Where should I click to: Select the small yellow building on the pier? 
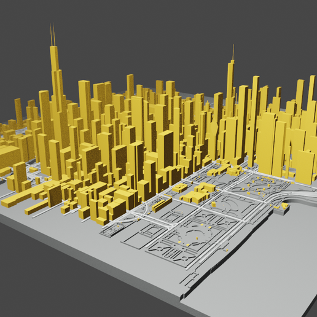coord(284,205)
